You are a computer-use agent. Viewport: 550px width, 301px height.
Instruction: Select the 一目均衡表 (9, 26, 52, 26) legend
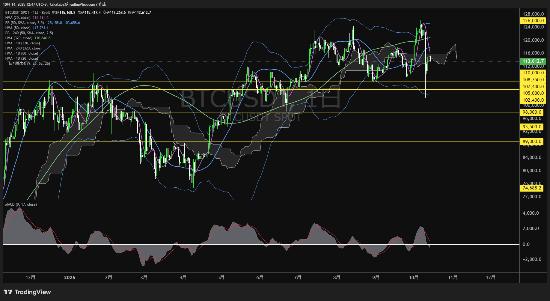(28, 64)
